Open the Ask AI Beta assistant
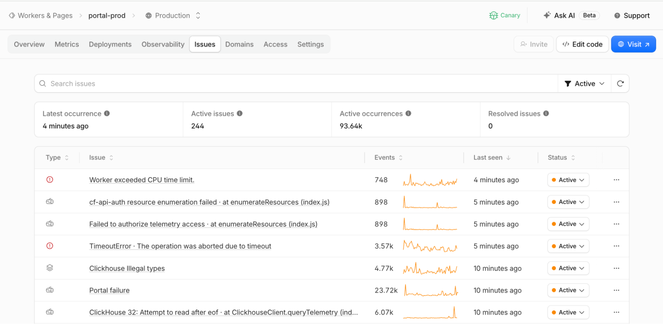 pyautogui.click(x=571, y=16)
